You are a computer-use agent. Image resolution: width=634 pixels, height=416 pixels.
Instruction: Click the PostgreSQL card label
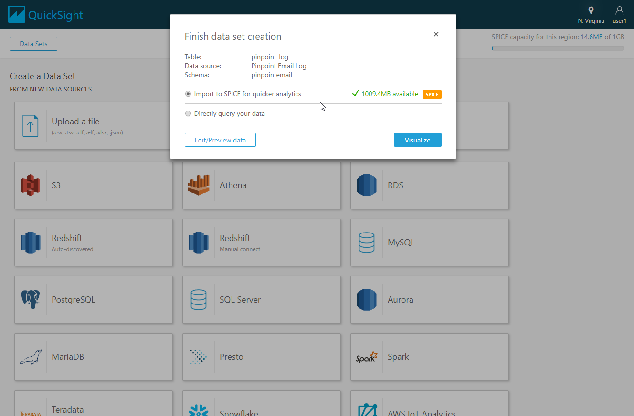tap(74, 300)
